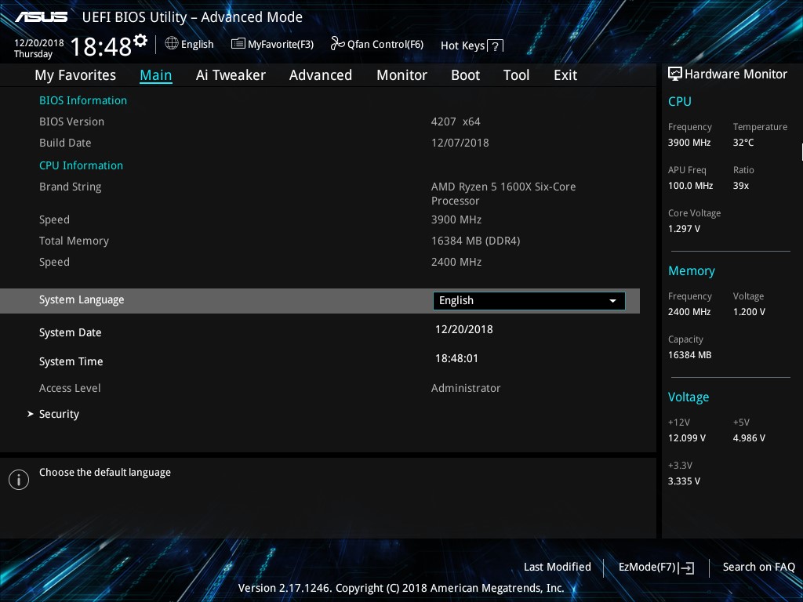Click BIOS Version value 4207 x64
The width and height of the screenshot is (803, 602).
click(x=456, y=121)
